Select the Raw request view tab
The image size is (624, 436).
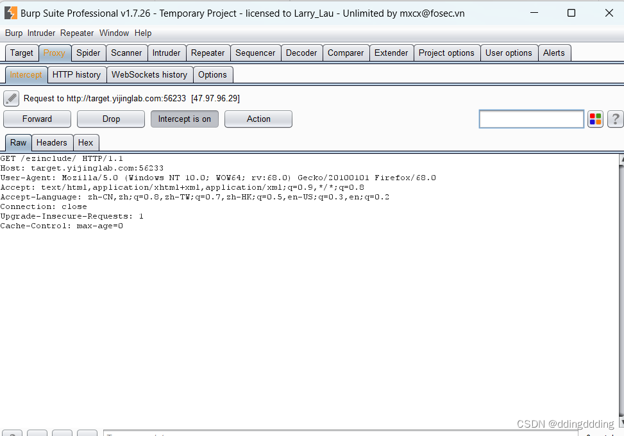19,142
